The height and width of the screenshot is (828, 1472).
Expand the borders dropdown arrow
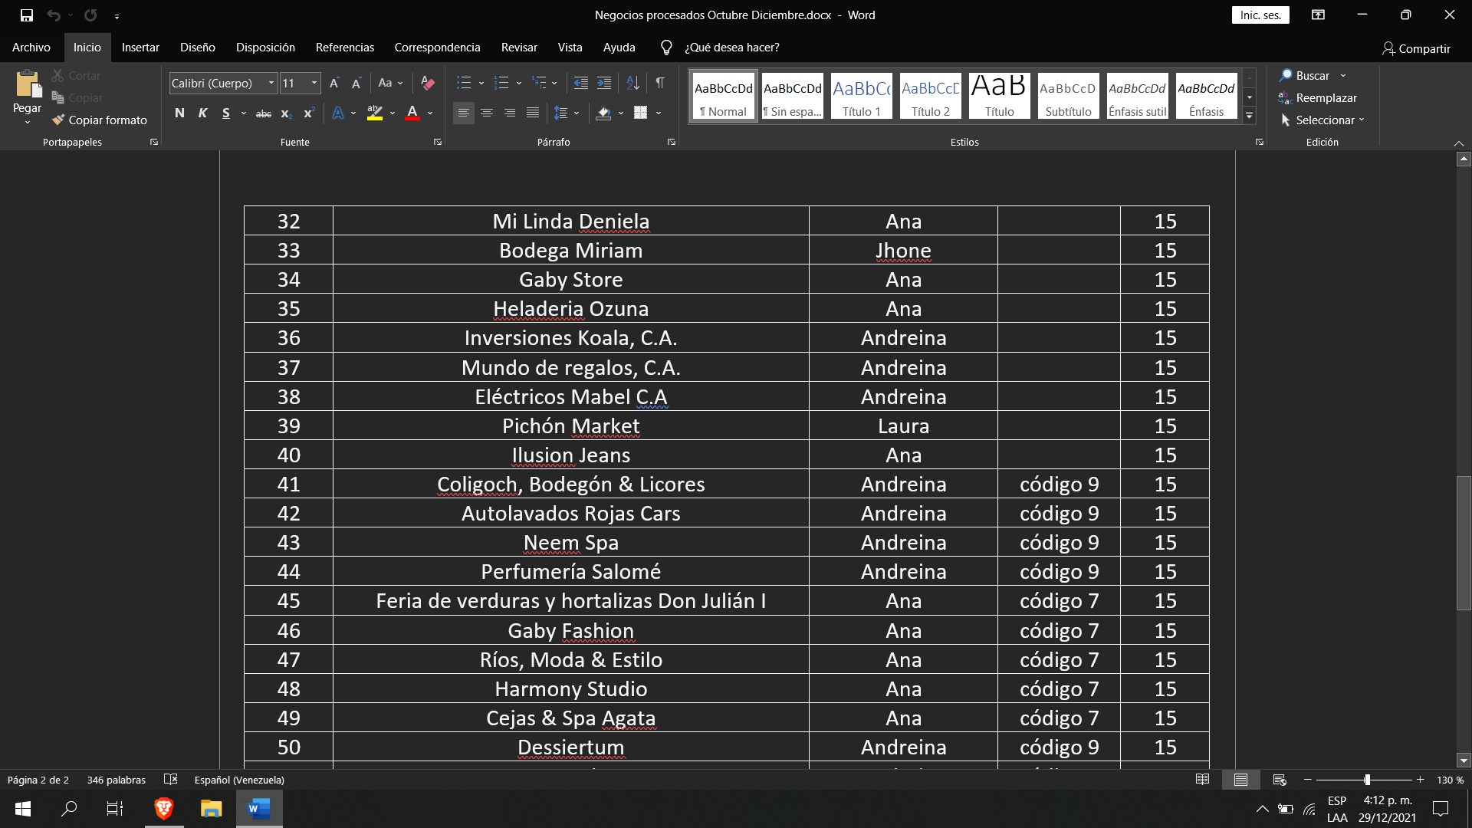coord(659,113)
